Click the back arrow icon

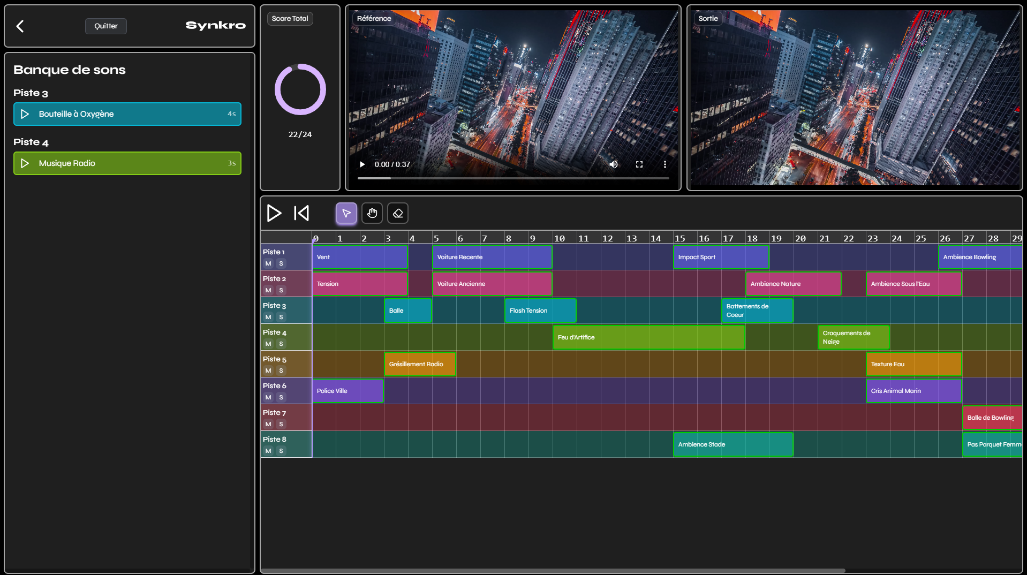pyautogui.click(x=20, y=26)
